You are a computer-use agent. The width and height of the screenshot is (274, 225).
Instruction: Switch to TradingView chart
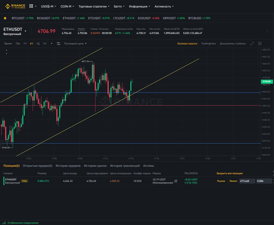point(208,44)
